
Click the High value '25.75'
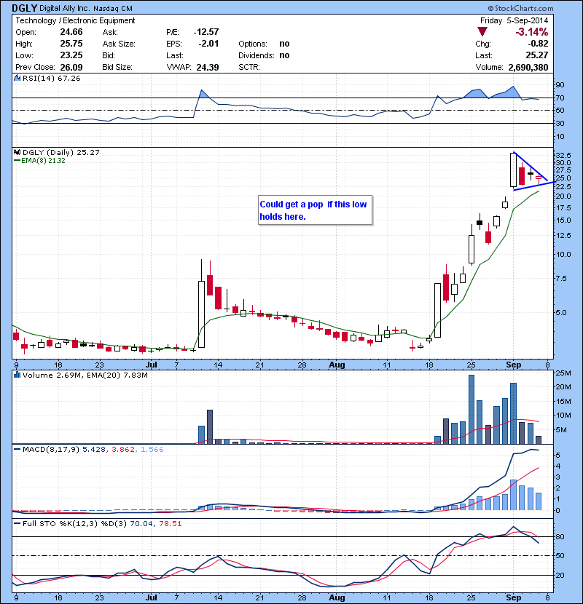(x=71, y=44)
